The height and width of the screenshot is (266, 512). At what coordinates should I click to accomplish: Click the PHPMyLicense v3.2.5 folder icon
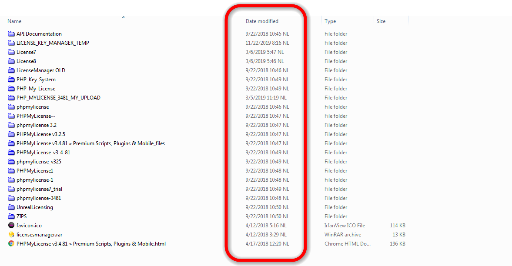point(11,134)
